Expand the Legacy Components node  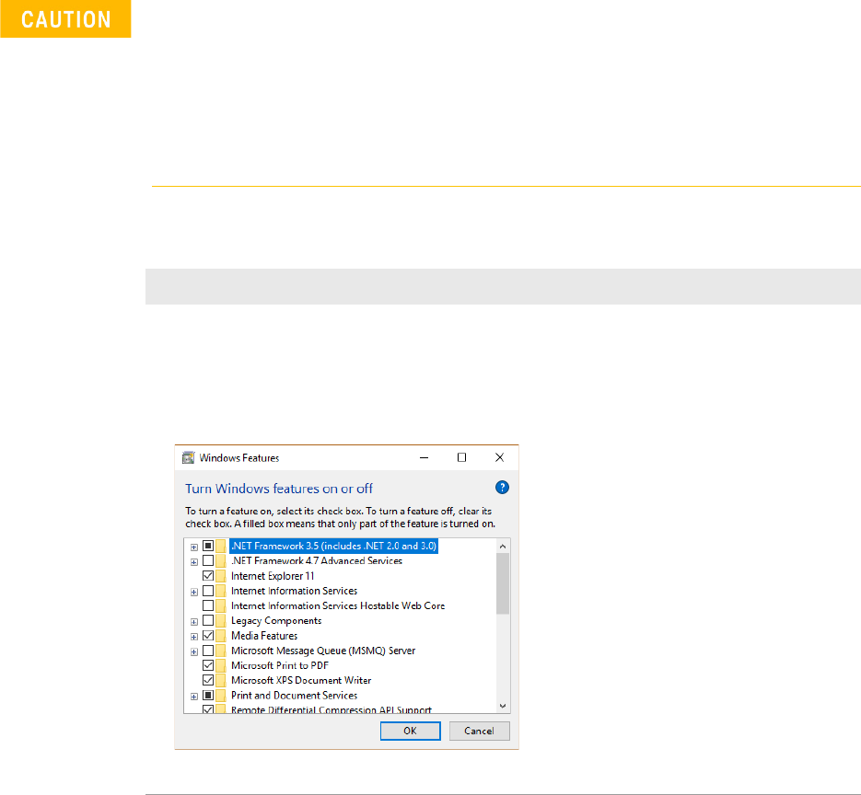pyautogui.click(x=193, y=622)
